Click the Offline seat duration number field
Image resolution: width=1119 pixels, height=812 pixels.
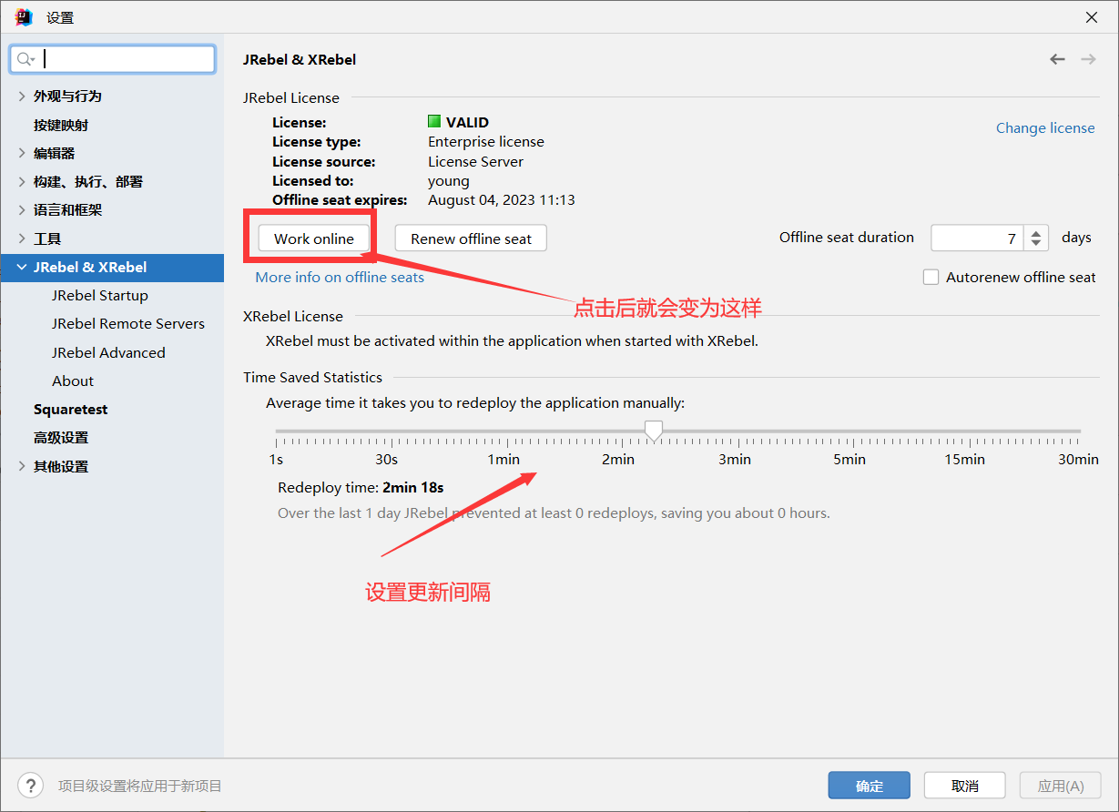click(977, 239)
